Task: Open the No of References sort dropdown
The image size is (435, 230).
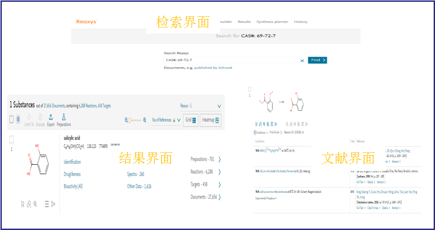Action: (x=166, y=120)
